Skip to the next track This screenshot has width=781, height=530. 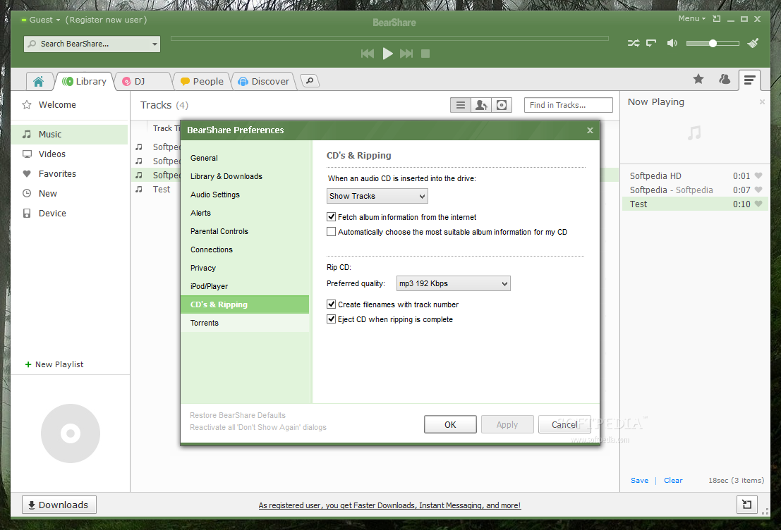pos(406,54)
